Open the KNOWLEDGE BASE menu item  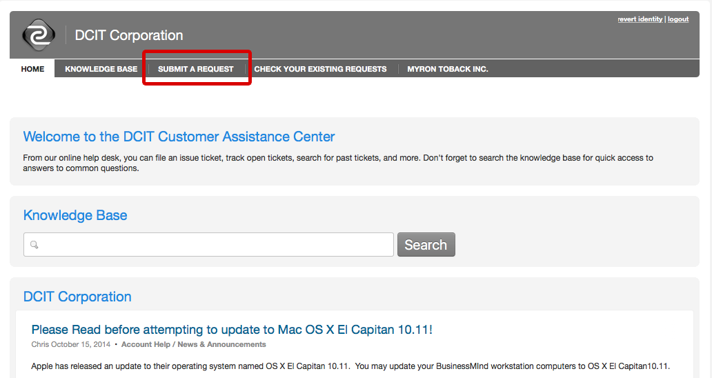[101, 69]
